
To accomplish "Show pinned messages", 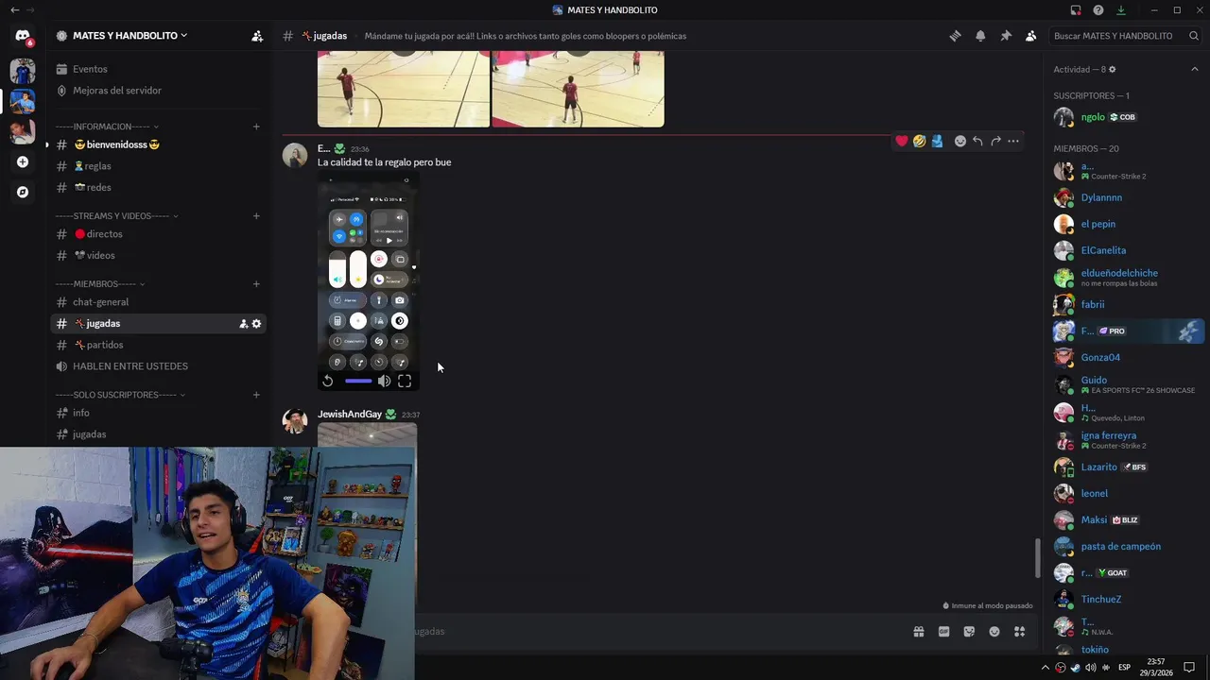I will (x=1006, y=36).
